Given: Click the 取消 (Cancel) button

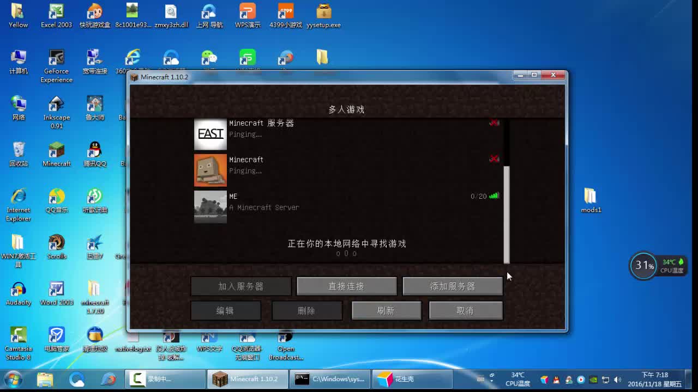Looking at the screenshot, I should pyautogui.click(x=465, y=310).
